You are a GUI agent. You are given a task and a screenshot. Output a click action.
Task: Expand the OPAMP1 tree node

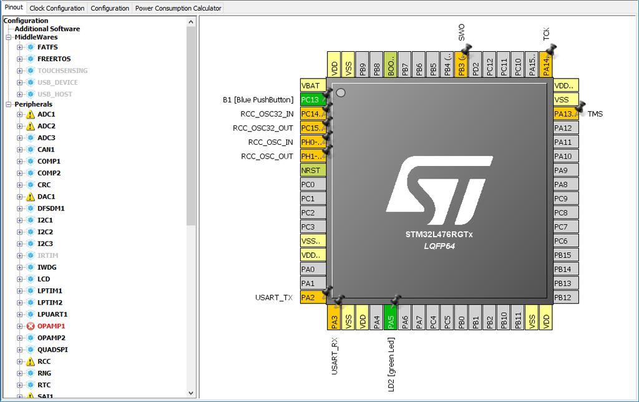pos(19,326)
